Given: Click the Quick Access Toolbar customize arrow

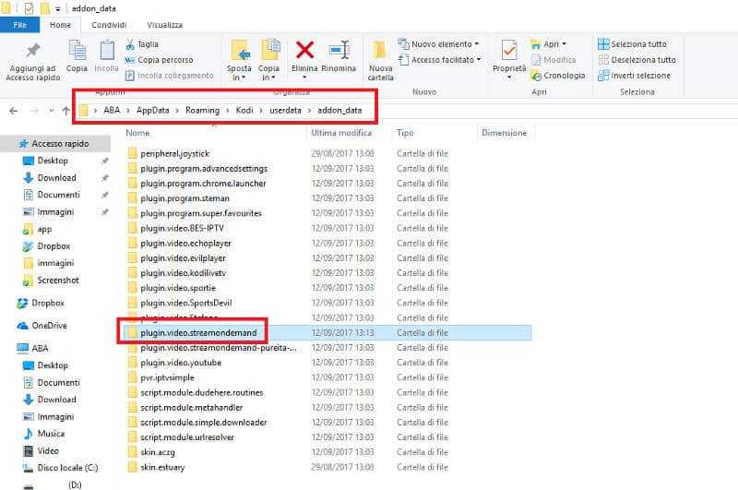Looking at the screenshot, I should click(58, 8).
